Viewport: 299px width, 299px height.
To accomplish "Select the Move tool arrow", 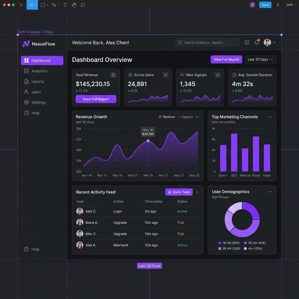I will coord(21,5).
